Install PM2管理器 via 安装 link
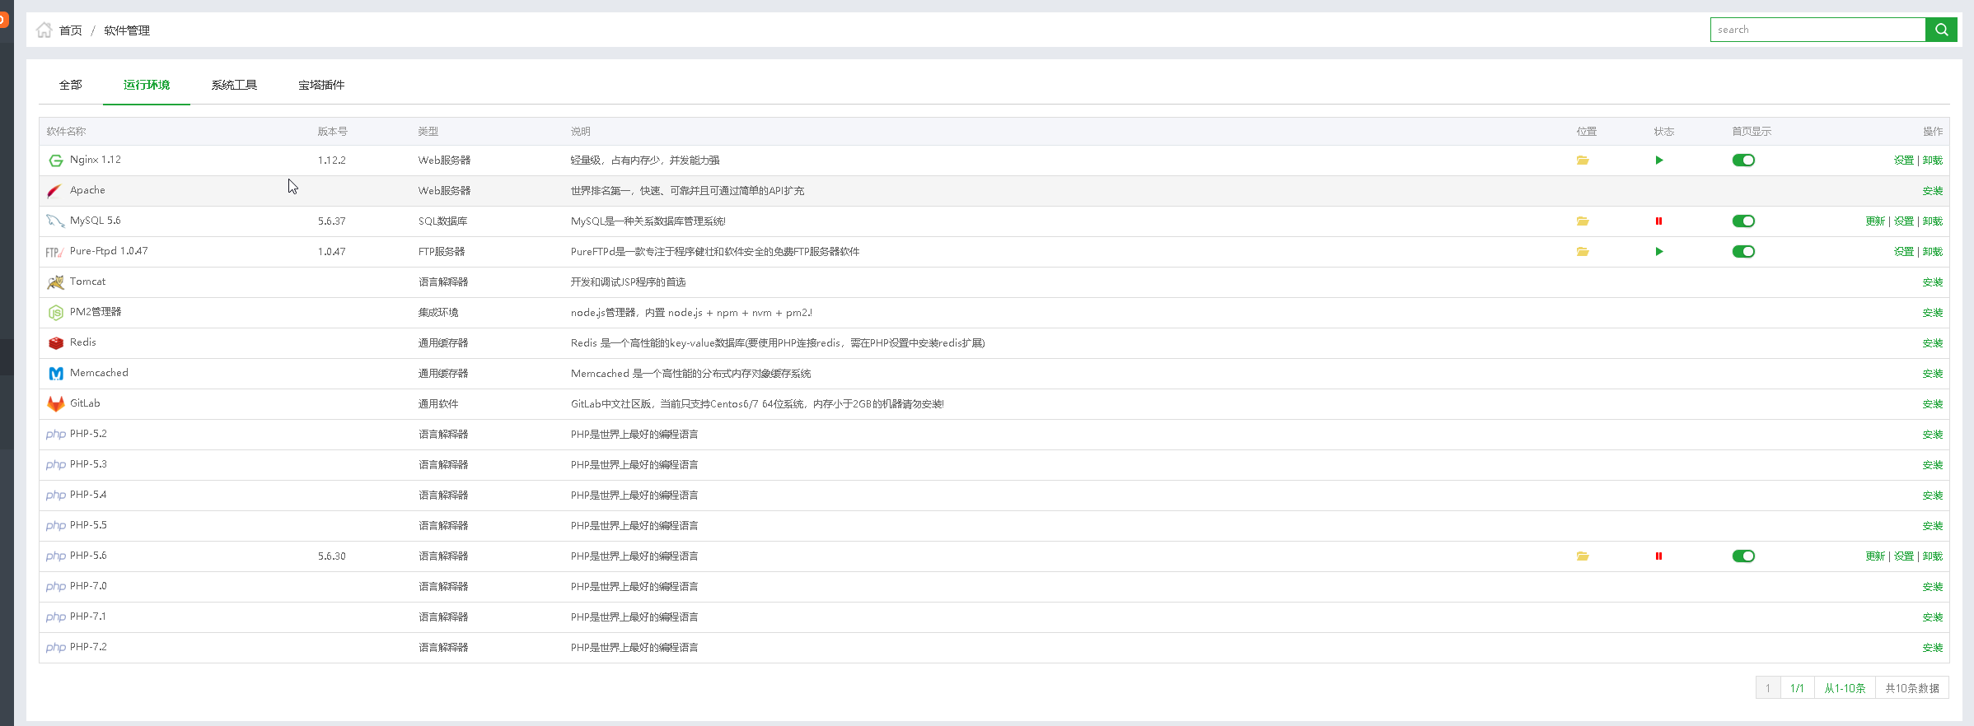Viewport: 1974px width, 726px height. pyautogui.click(x=1932, y=313)
